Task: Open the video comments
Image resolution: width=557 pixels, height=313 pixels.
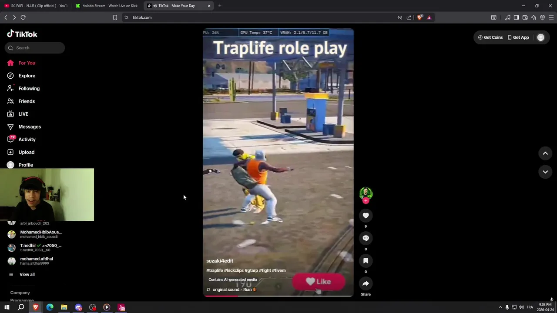Action: coord(366,238)
